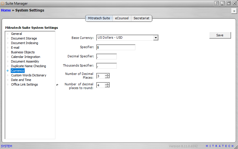The image size is (238, 149).
Task: Maximize the Suite Manager window
Action: [x=229, y=3]
